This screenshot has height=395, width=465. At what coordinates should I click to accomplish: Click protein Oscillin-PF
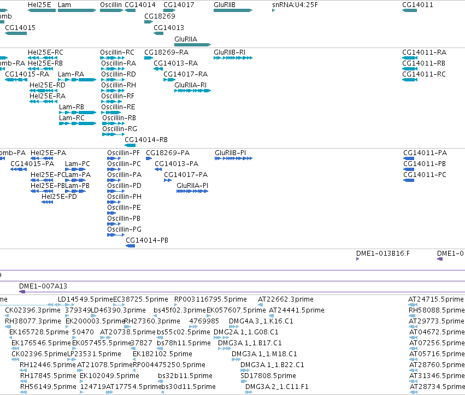(x=123, y=153)
